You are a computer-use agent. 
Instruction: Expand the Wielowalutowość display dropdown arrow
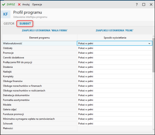(x=149, y=43)
